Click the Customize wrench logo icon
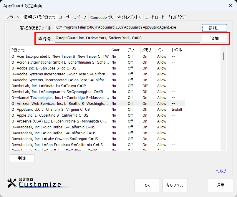Viewport: 237px width, 197px height. tap(12, 183)
